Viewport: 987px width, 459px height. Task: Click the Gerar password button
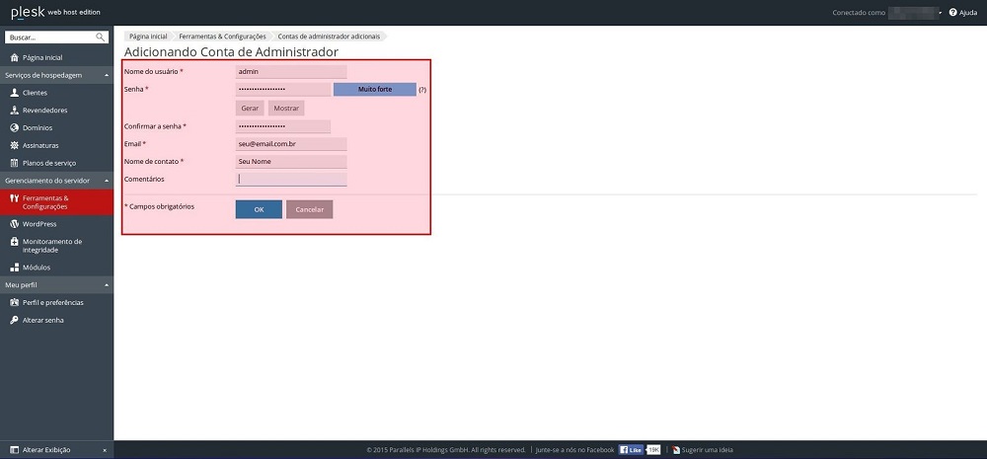(x=250, y=108)
